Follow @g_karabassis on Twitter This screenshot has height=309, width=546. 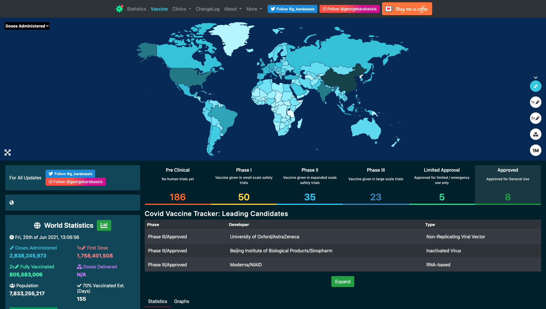click(292, 9)
